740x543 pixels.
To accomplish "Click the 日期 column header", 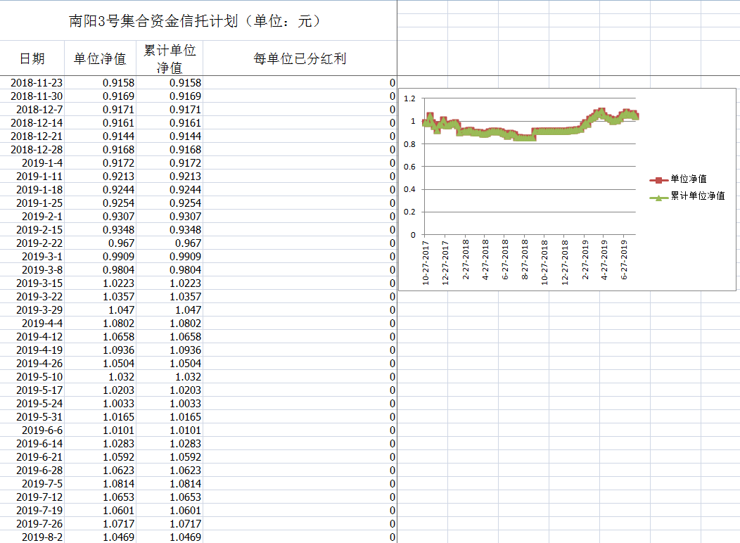I will click(x=32, y=58).
